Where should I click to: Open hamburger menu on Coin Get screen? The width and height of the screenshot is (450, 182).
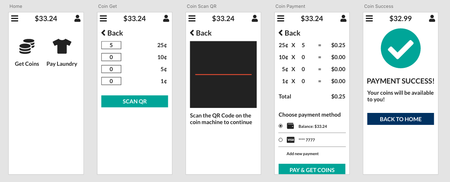point(103,19)
